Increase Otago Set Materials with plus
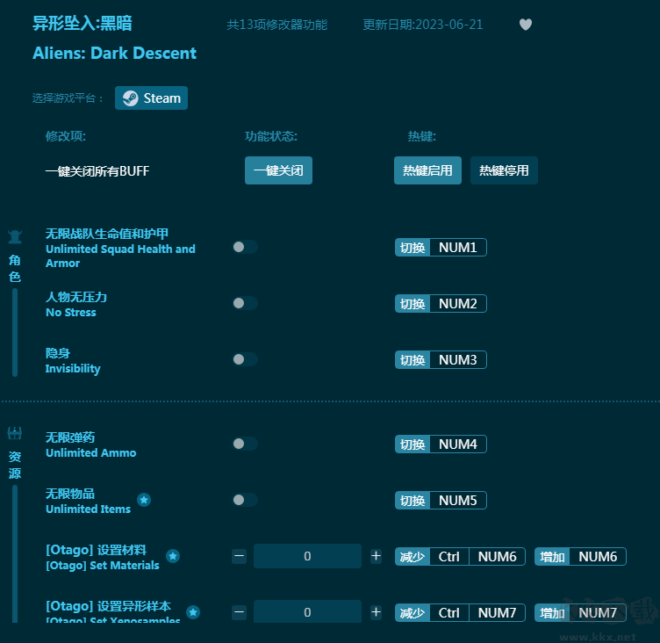The width and height of the screenshot is (660, 643). [x=376, y=556]
